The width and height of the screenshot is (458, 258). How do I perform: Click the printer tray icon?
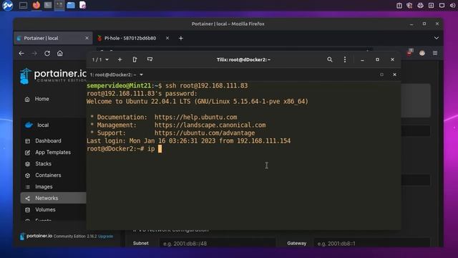point(420,5)
